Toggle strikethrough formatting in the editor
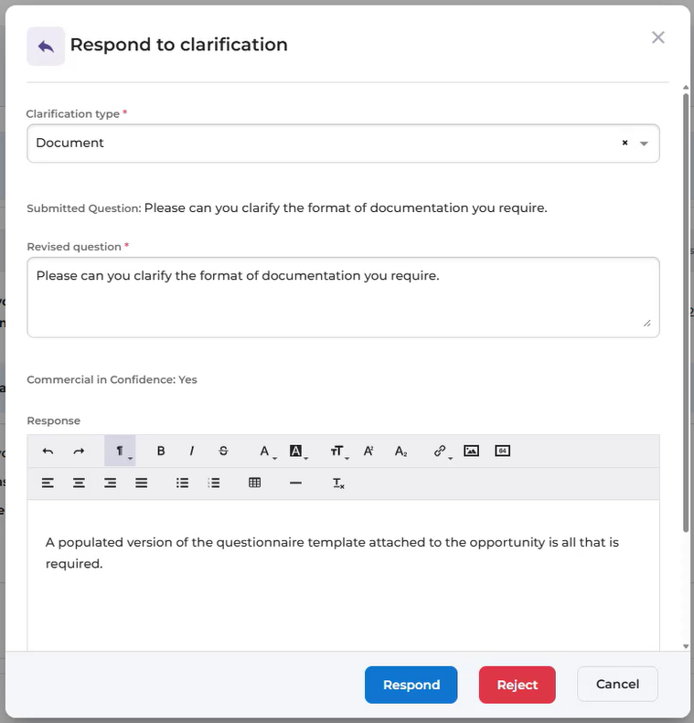The height and width of the screenshot is (723, 694). coord(223,451)
